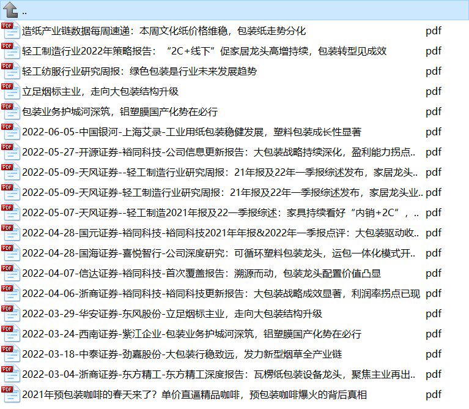Click PDF icon beside 包装业务护城河深筑 file without date
The height and width of the screenshot is (409, 469).
10,111
